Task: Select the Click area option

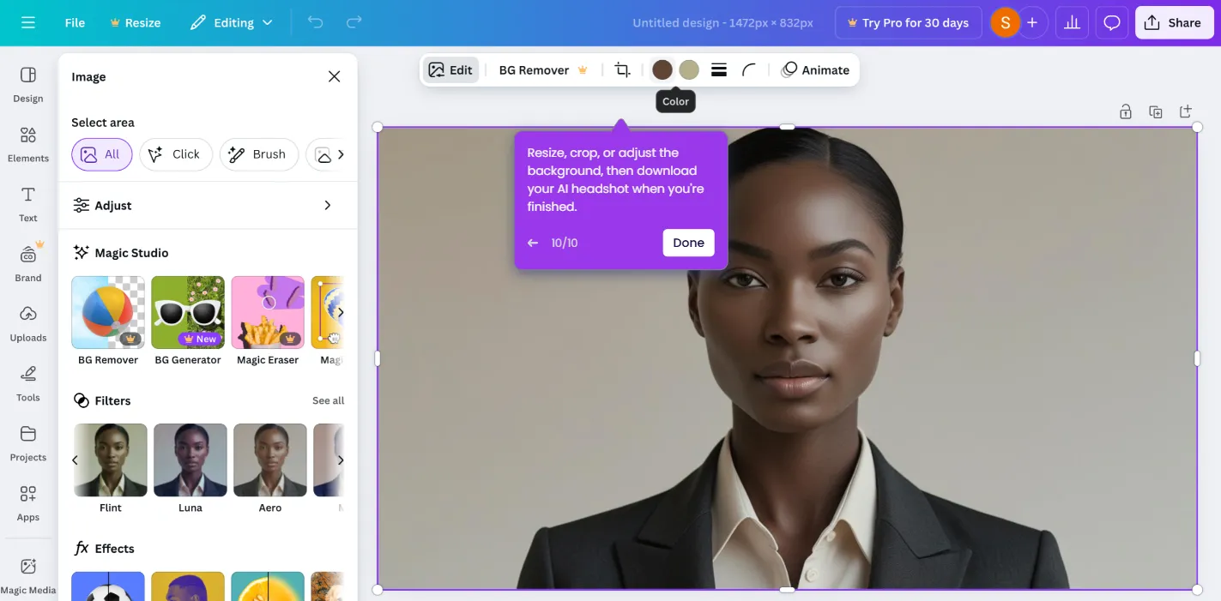Action: click(x=176, y=154)
